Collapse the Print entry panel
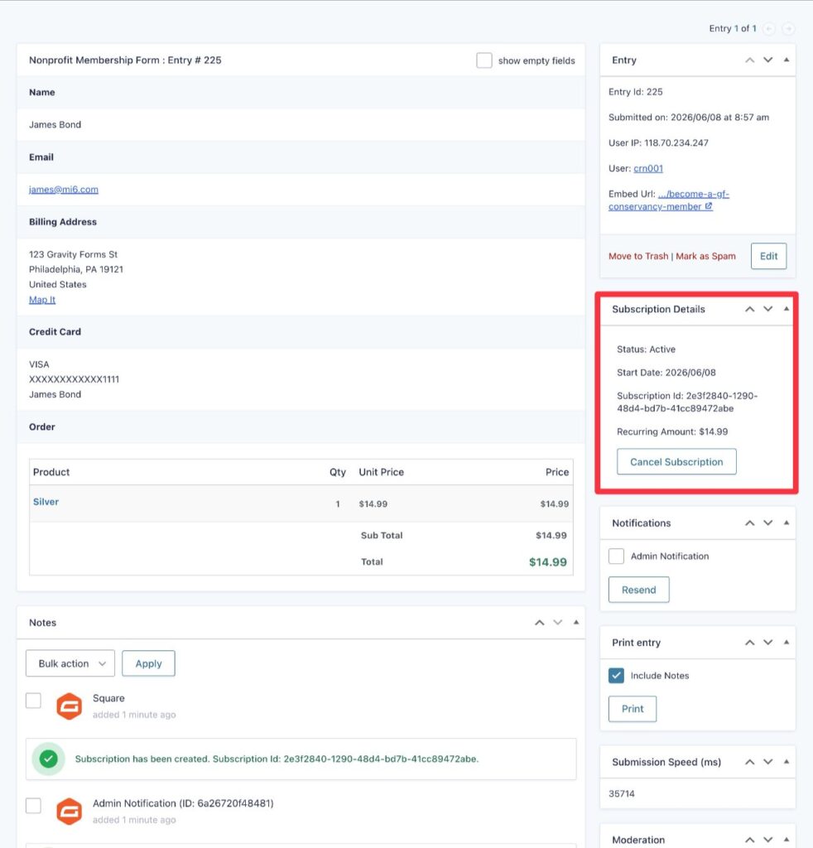813x848 pixels. 787,642
